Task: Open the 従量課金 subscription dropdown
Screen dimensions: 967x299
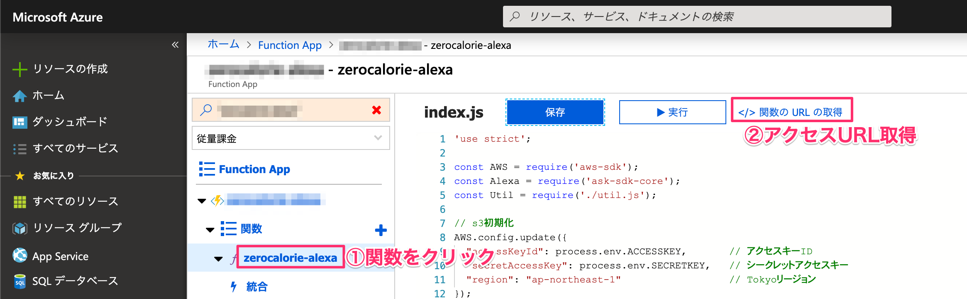Action: [291, 138]
